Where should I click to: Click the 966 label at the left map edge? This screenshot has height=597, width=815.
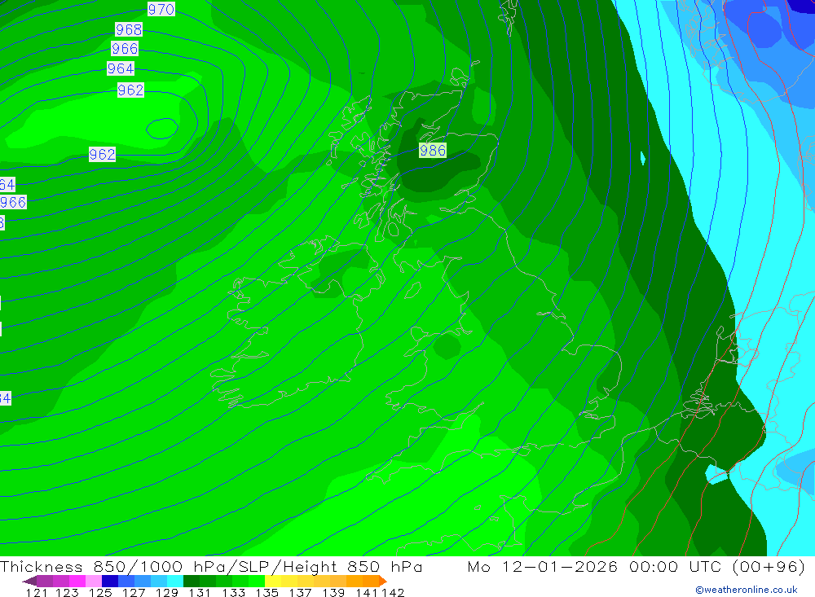[x=13, y=202]
